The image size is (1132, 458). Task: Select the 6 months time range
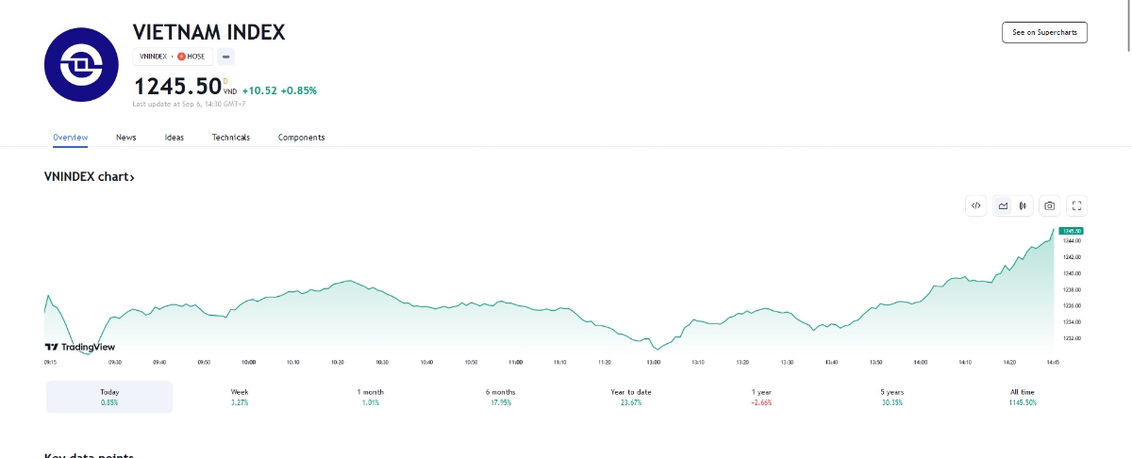[x=500, y=397]
